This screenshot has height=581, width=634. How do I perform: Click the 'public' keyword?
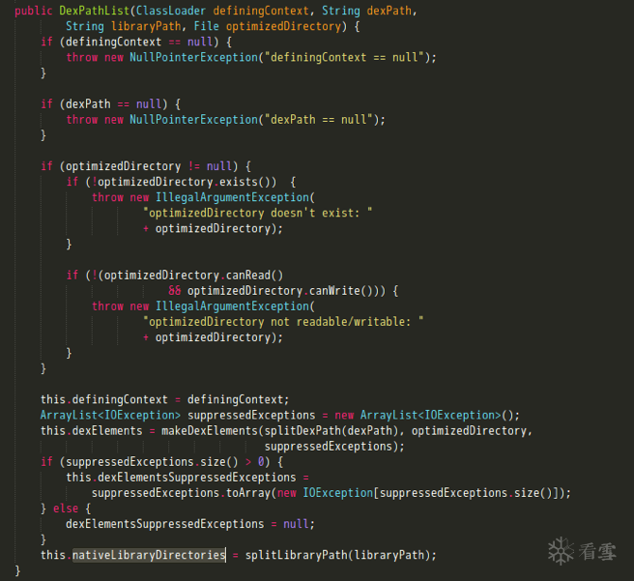[x=34, y=11]
